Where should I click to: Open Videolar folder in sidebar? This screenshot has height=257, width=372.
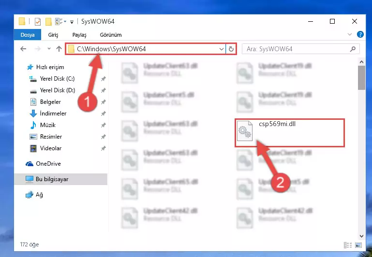[x=51, y=148]
